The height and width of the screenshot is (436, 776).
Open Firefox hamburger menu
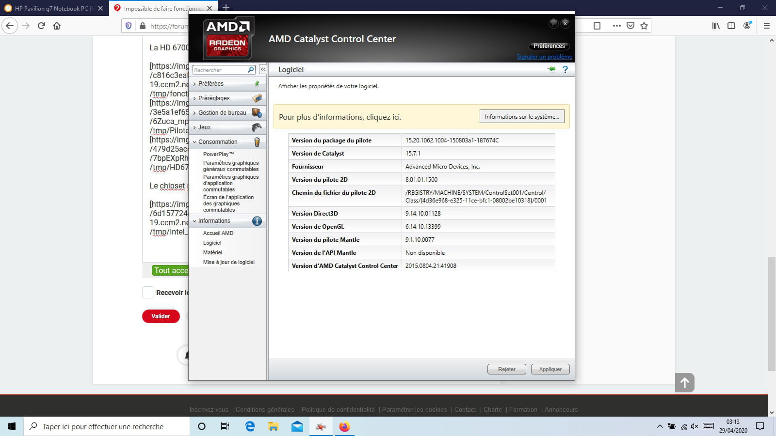tap(767, 26)
